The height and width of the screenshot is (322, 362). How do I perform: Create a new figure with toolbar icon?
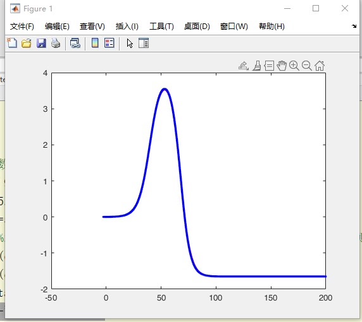tap(12, 43)
